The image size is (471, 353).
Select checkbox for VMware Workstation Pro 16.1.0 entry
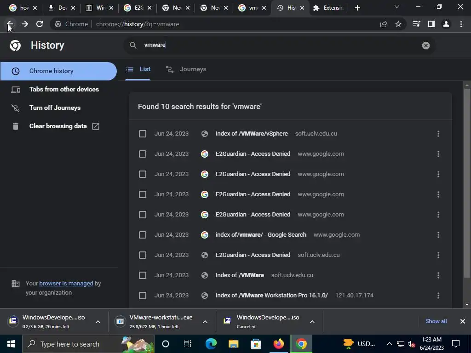point(143,296)
